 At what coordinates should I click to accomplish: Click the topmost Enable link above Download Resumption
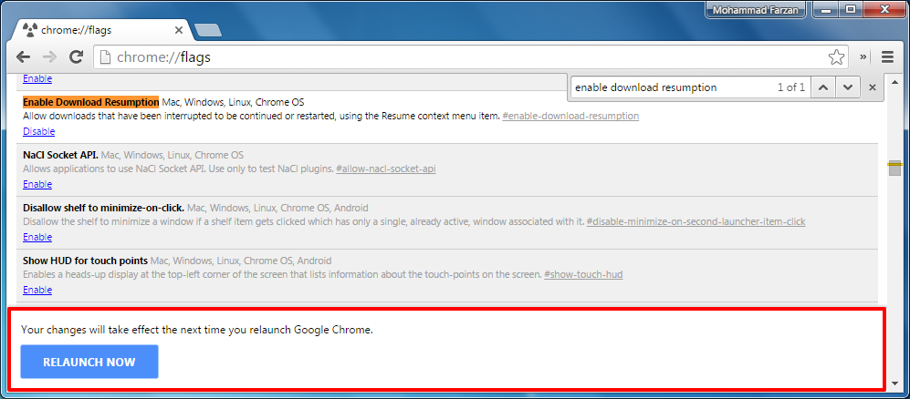click(37, 78)
